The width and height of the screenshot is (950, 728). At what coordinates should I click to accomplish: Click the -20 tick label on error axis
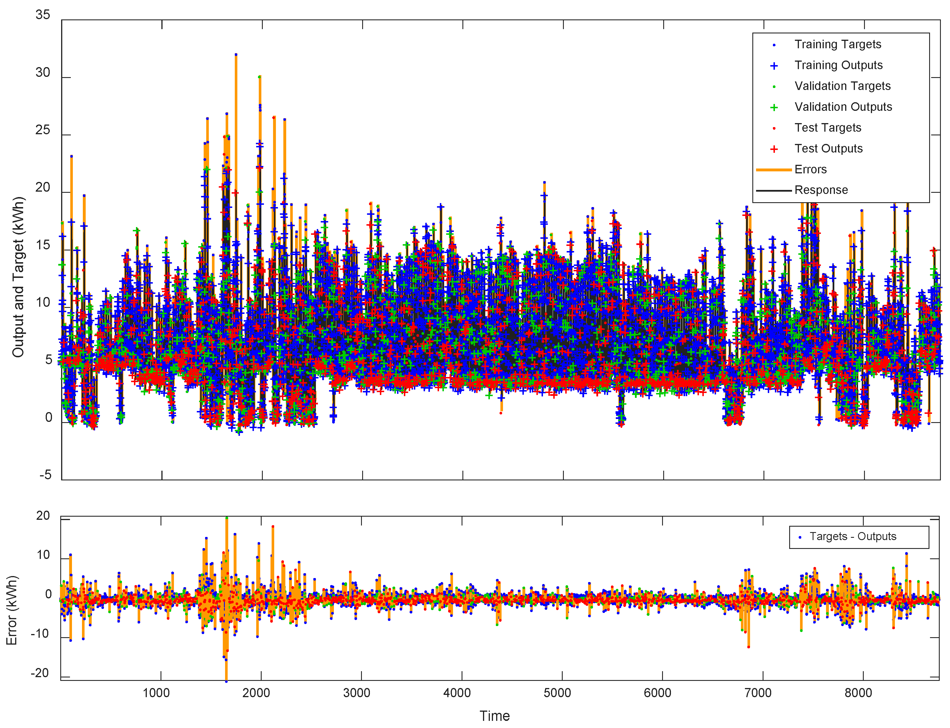39,673
